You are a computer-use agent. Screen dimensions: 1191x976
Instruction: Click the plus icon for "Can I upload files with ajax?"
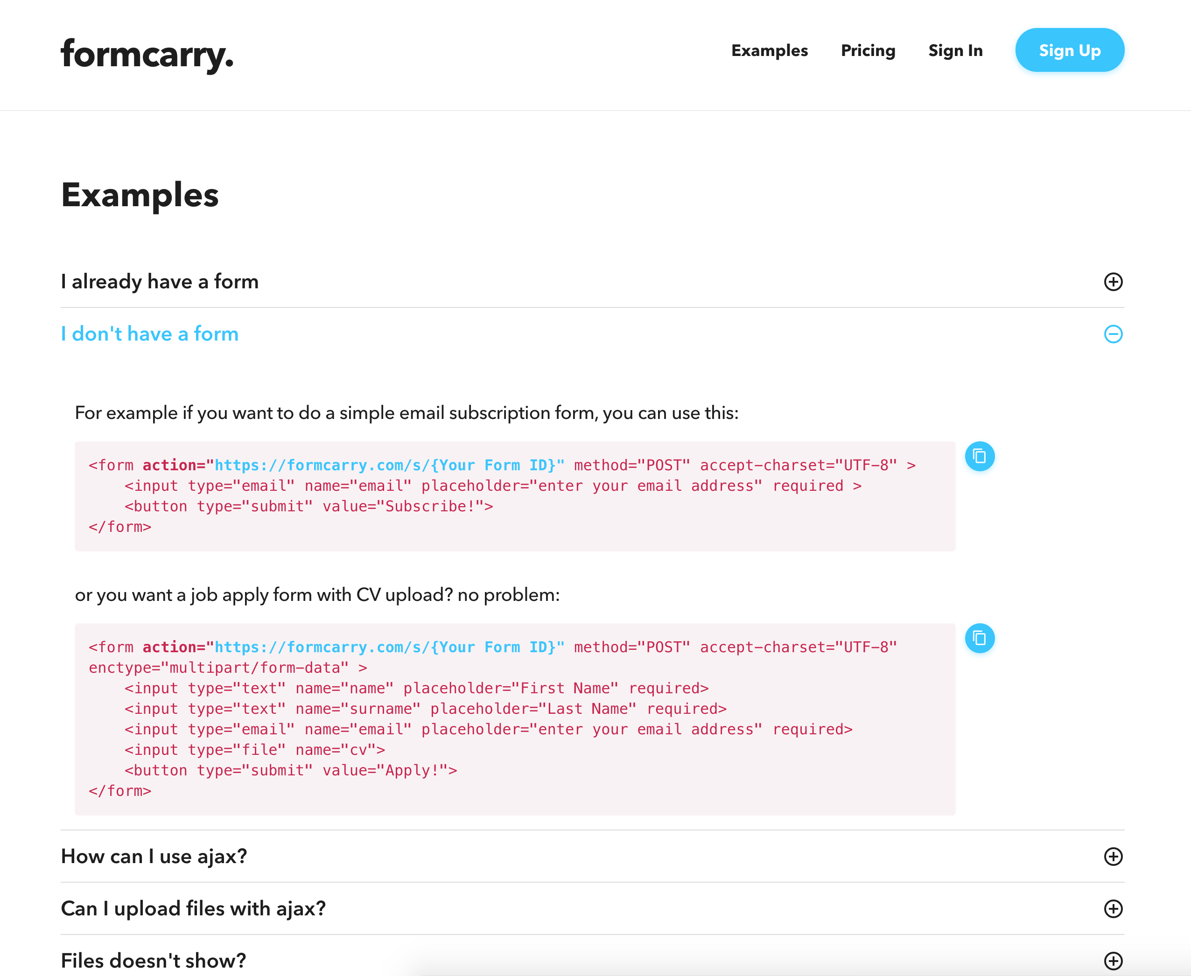tap(1113, 908)
